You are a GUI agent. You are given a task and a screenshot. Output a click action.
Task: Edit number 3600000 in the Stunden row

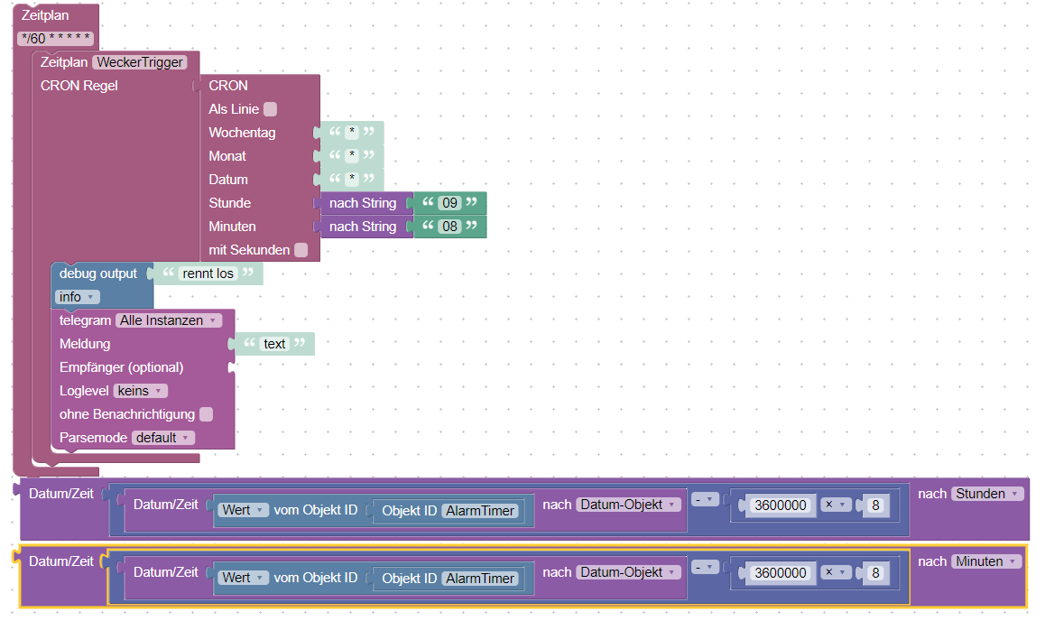tap(781, 505)
